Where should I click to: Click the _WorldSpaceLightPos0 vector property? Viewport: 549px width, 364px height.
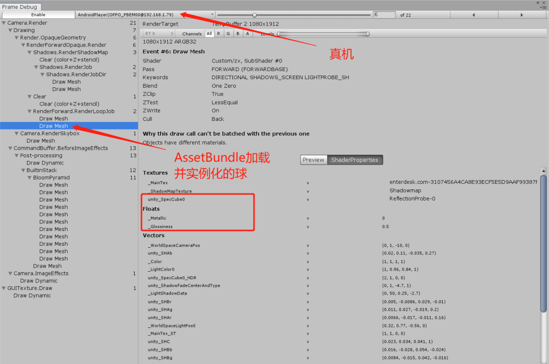pyautogui.click(x=172, y=326)
